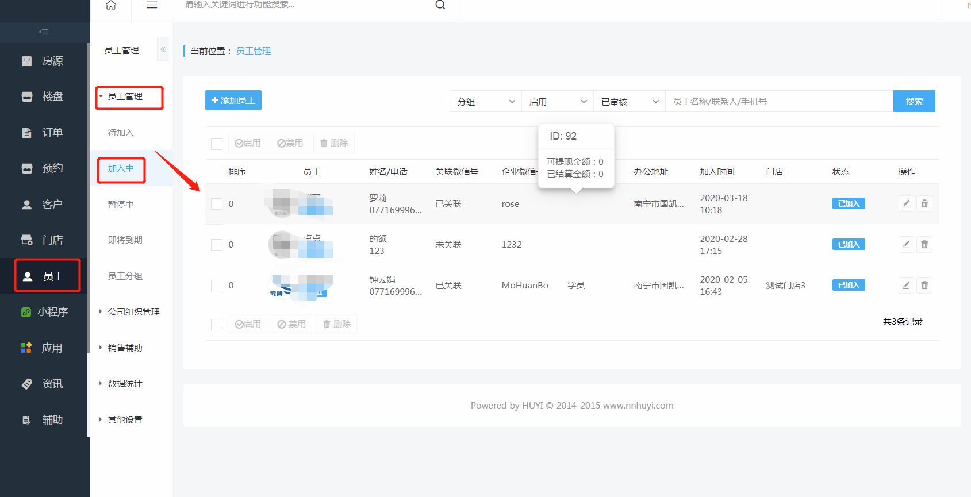Screen dimensions: 971x497
Task: Open the 启用 status dropdown
Action: point(557,102)
